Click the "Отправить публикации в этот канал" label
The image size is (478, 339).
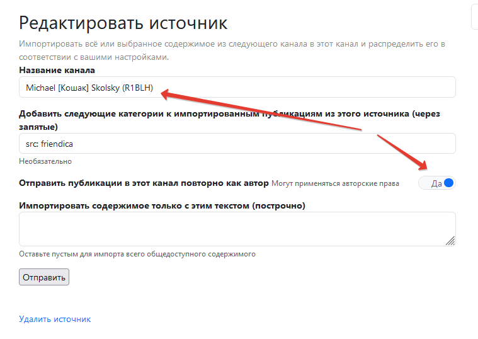pos(144,183)
